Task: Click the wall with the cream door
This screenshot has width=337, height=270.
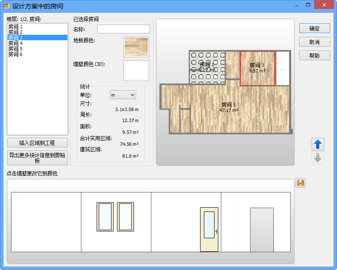Action: [186, 222]
